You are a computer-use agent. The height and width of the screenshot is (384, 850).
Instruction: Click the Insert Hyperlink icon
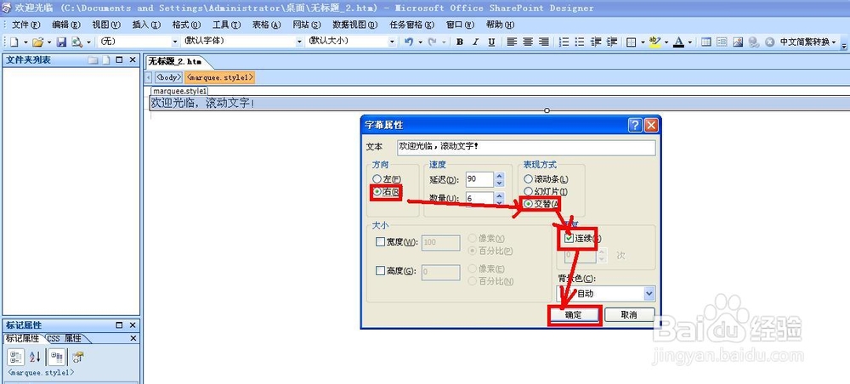753,42
